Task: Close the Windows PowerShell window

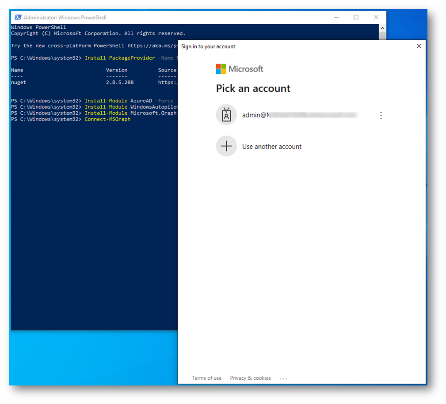Action: point(376,17)
